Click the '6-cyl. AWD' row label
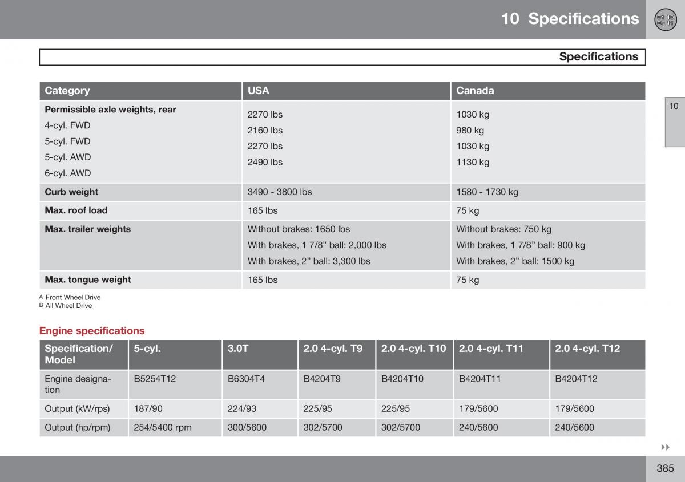 click(x=67, y=173)
